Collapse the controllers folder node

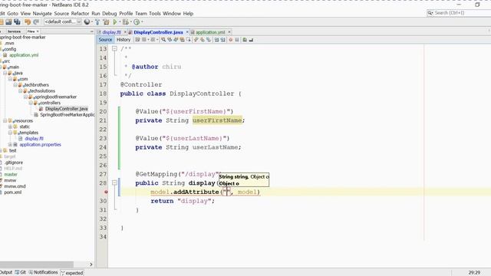coord(31,103)
